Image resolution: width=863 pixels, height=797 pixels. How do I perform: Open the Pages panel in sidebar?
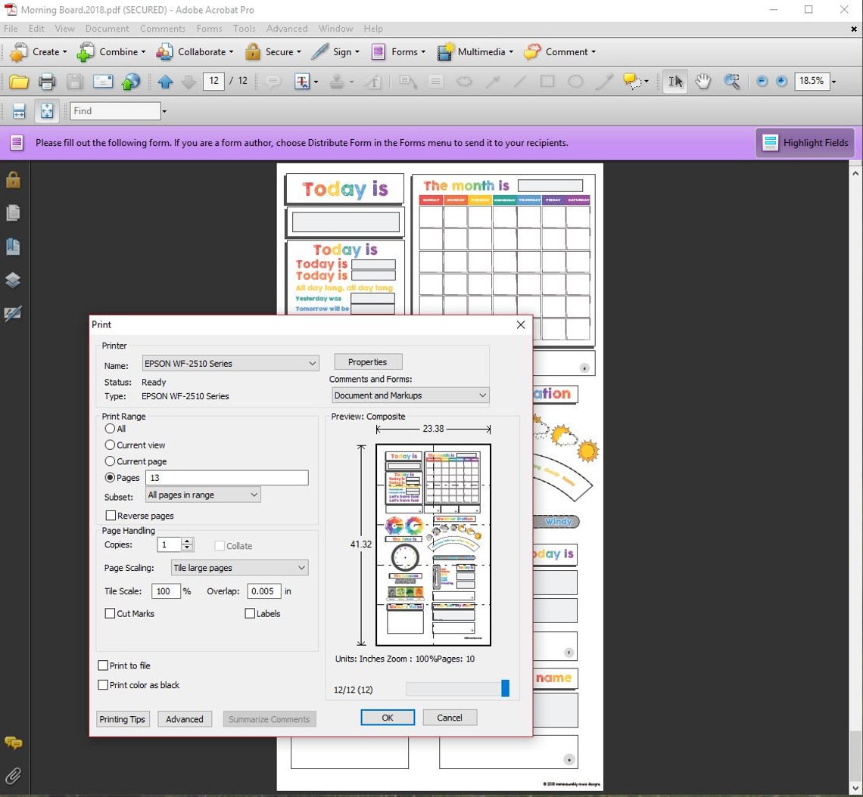[13, 212]
